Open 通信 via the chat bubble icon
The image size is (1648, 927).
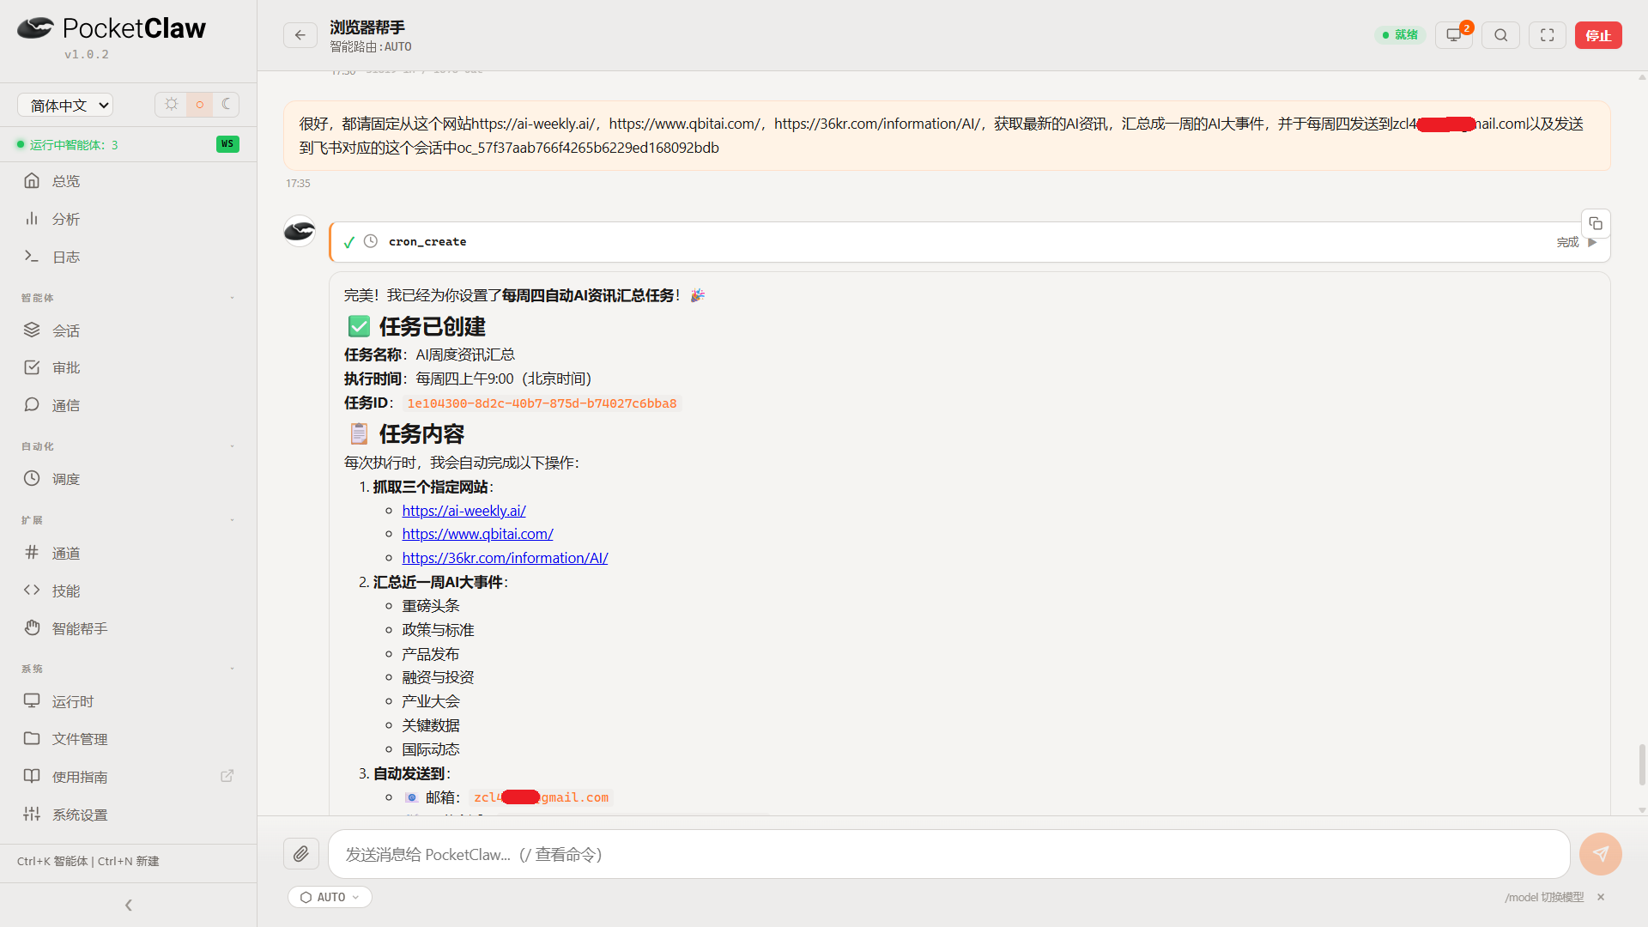point(32,404)
